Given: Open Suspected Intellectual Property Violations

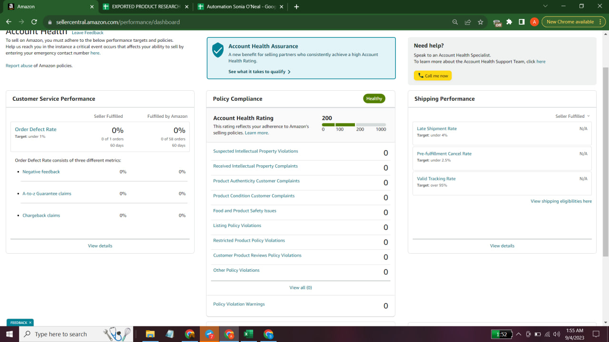Looking at the screenshot, I should (255, 151).
